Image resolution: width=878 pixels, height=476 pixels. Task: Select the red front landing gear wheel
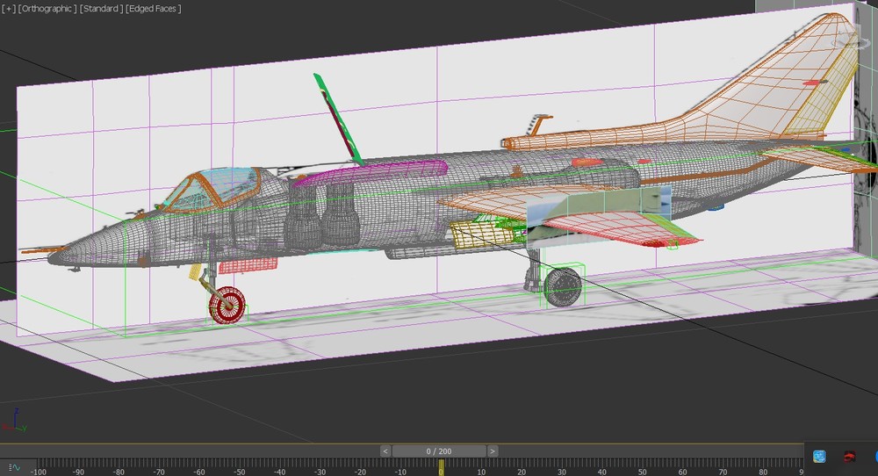click(227, 306)
